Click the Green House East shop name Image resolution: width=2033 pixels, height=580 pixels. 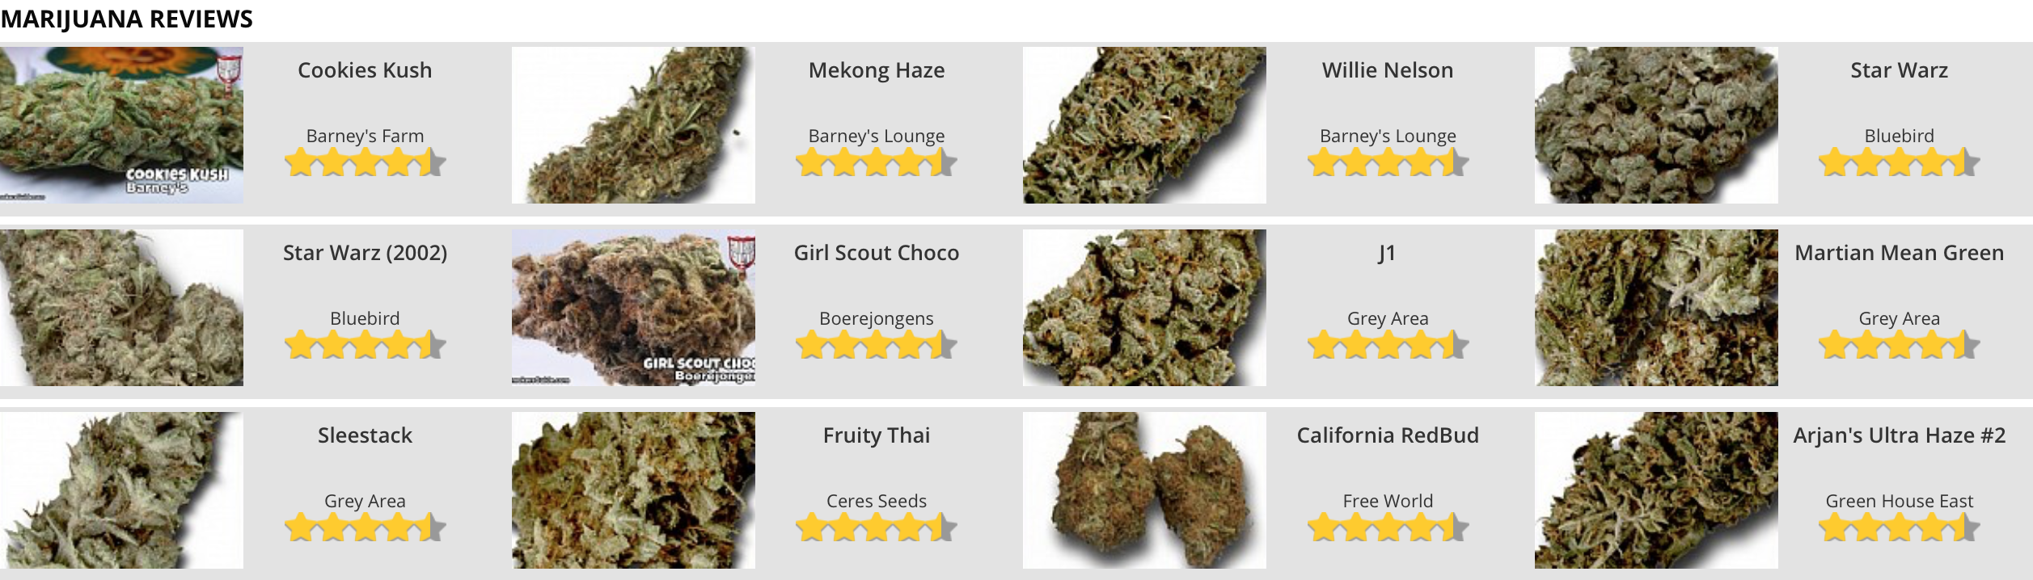(1900, 501)
